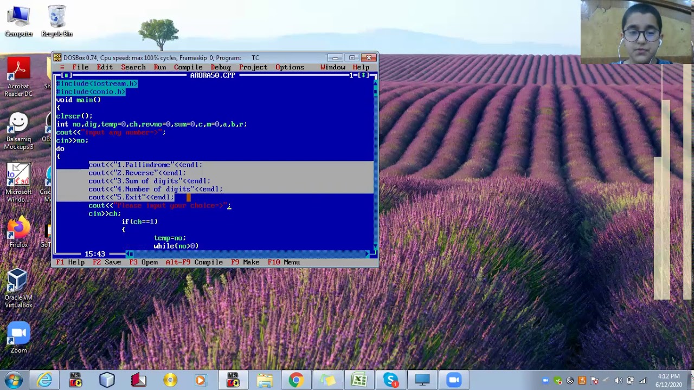The width and height of the screenshot is (694, 390).
Task: Open the Zoom app in the taskbar
Action: 454,380
